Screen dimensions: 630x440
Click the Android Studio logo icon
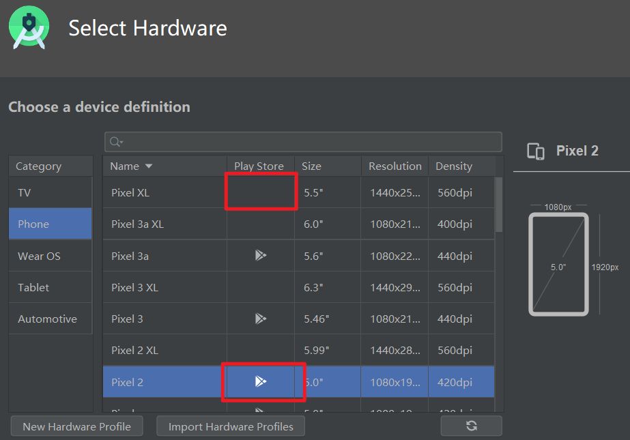click(29, 27)
